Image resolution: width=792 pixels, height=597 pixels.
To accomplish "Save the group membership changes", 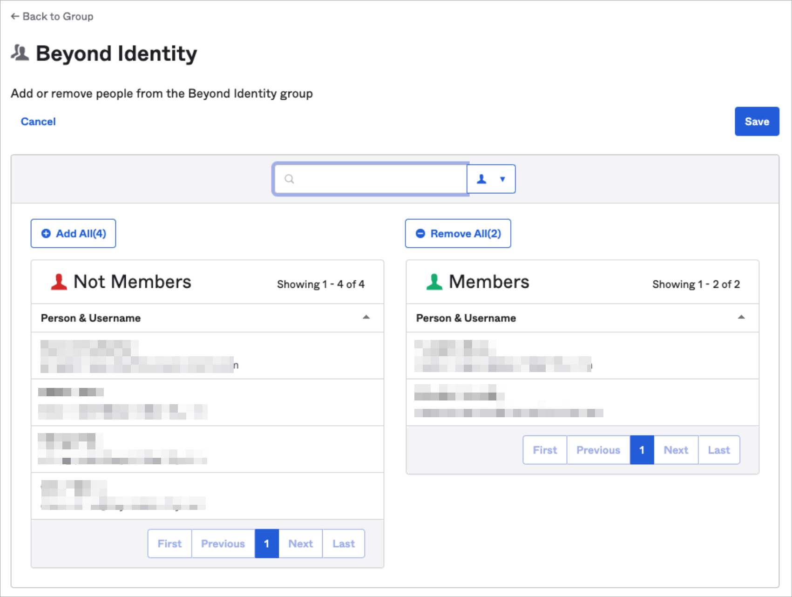I will [x=757, y=122].
